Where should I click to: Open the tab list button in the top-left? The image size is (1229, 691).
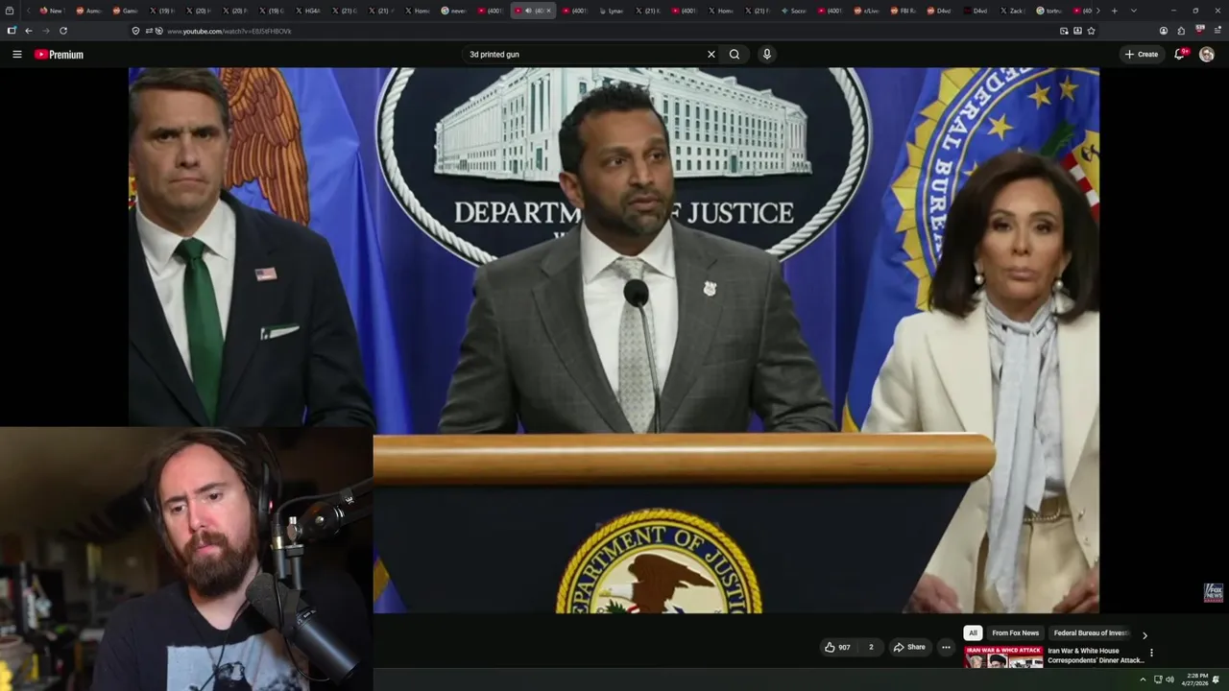10,11
